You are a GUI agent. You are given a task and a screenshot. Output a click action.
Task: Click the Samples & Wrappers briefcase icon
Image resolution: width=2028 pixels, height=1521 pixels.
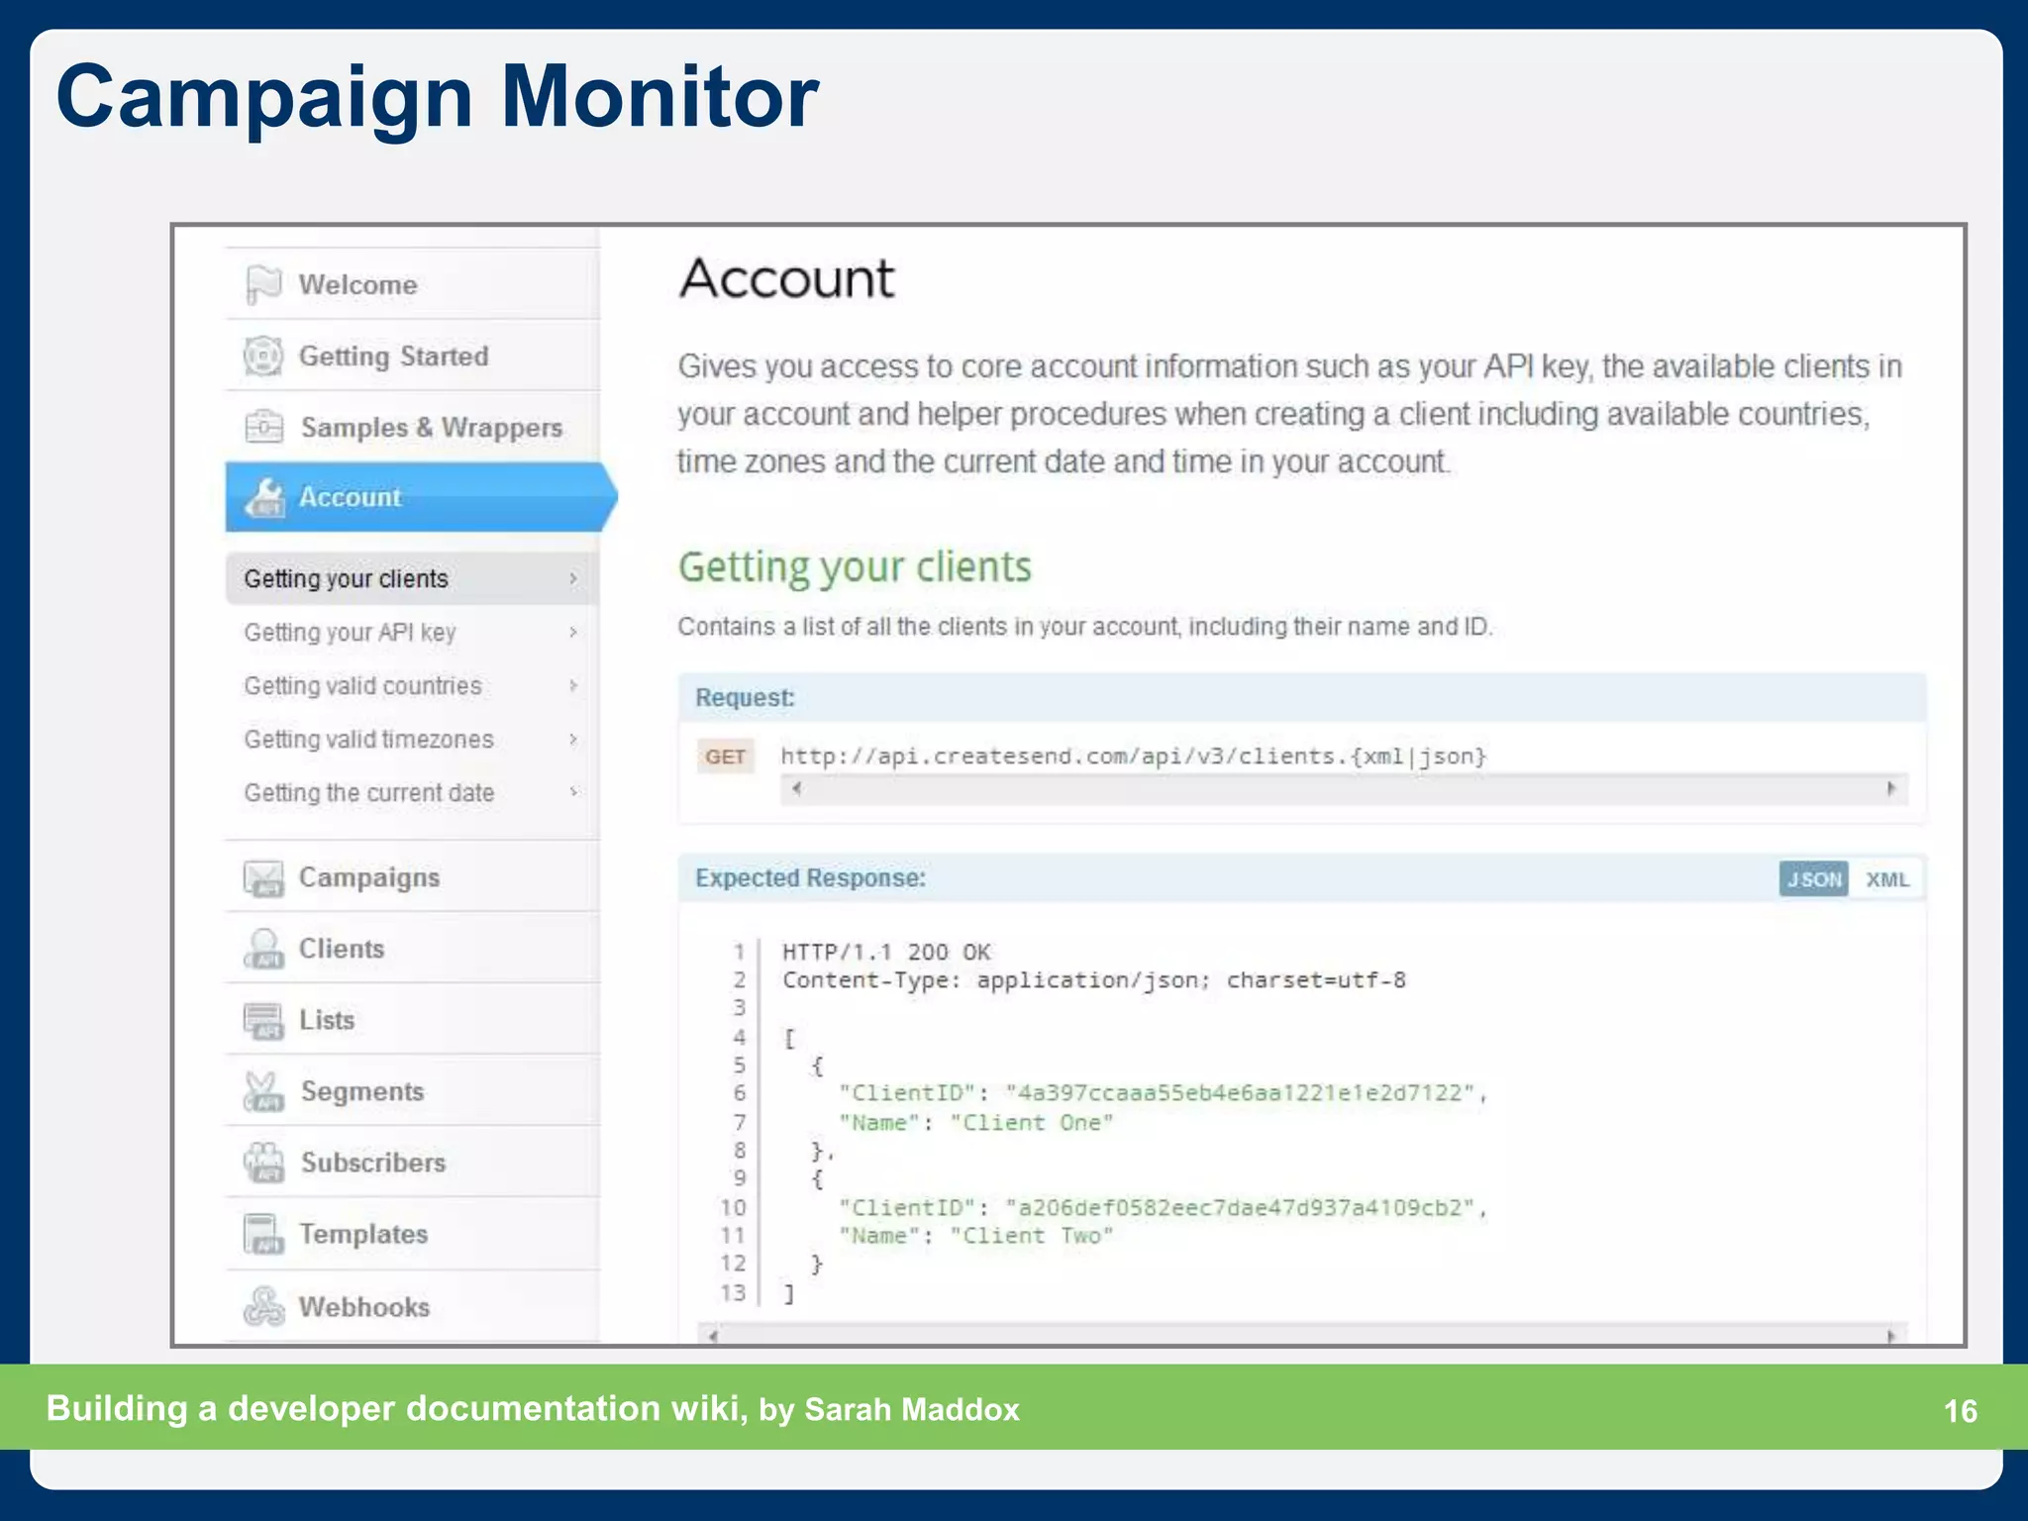pos(264,427)
